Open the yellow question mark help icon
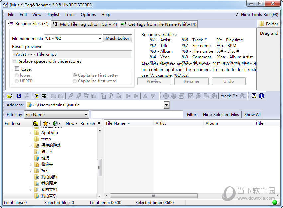The height and width of the screenshot is (208, 283). coord(254,96)
